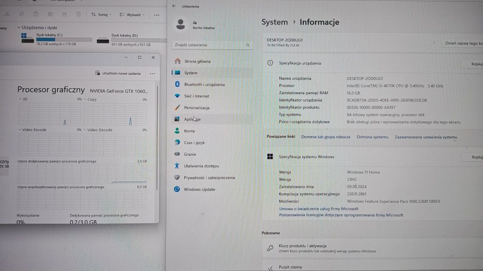The height and width of the screenshot is (271, 483).
Task: Click the OS build number 22631.2861
Action: tap(357, 194)
